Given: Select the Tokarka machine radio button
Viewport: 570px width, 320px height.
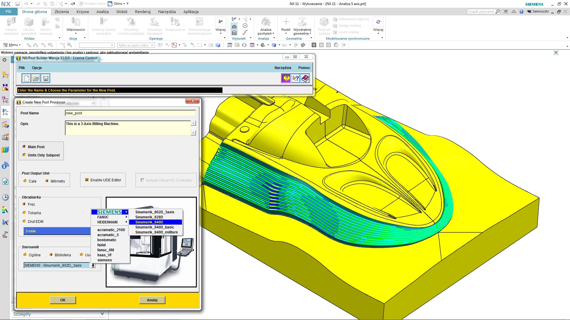Looking at the screenshot, I should [24, 213].
